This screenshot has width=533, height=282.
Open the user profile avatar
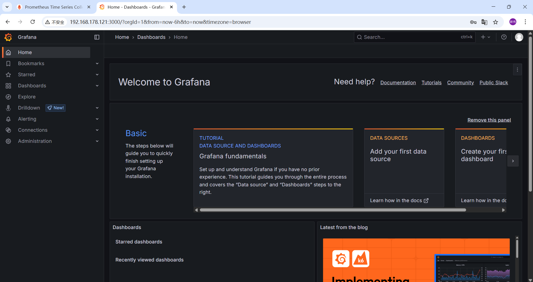tap(519, 37)
